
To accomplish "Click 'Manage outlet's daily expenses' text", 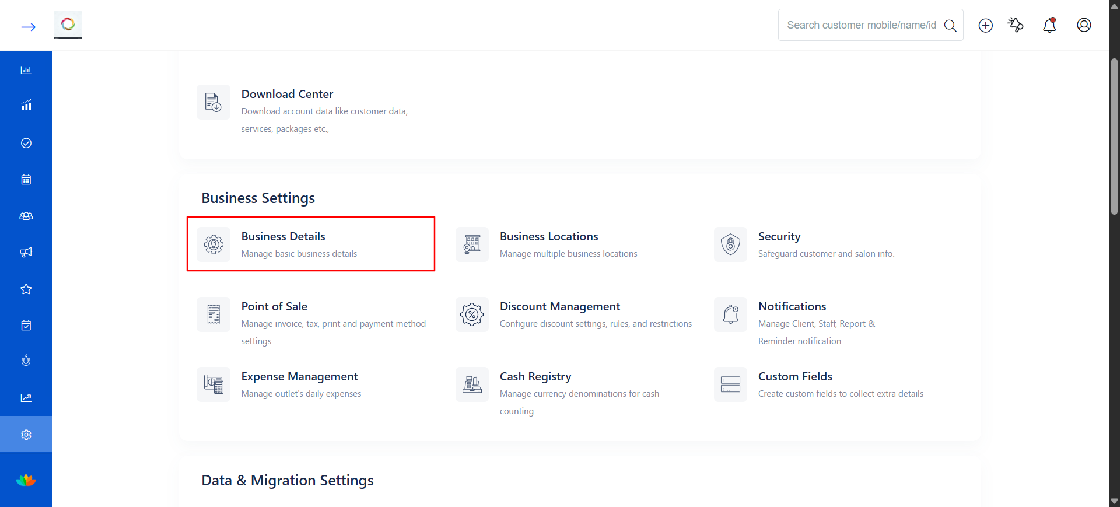I will click(x=301, y=394).
